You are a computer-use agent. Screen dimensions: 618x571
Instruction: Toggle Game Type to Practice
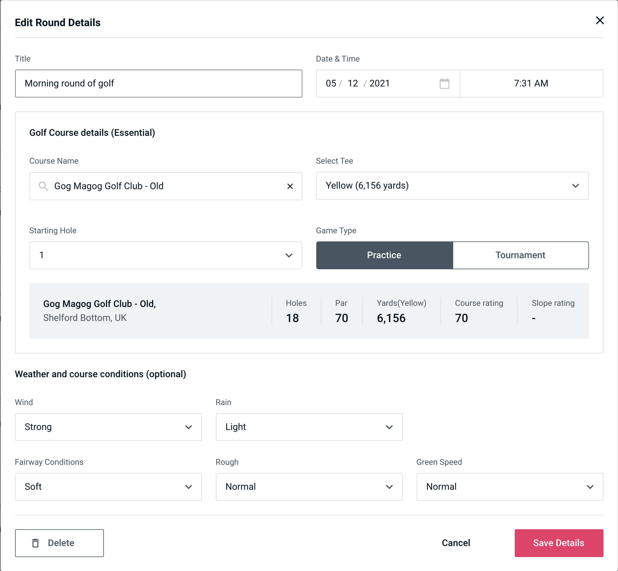(x=384, y=255)
